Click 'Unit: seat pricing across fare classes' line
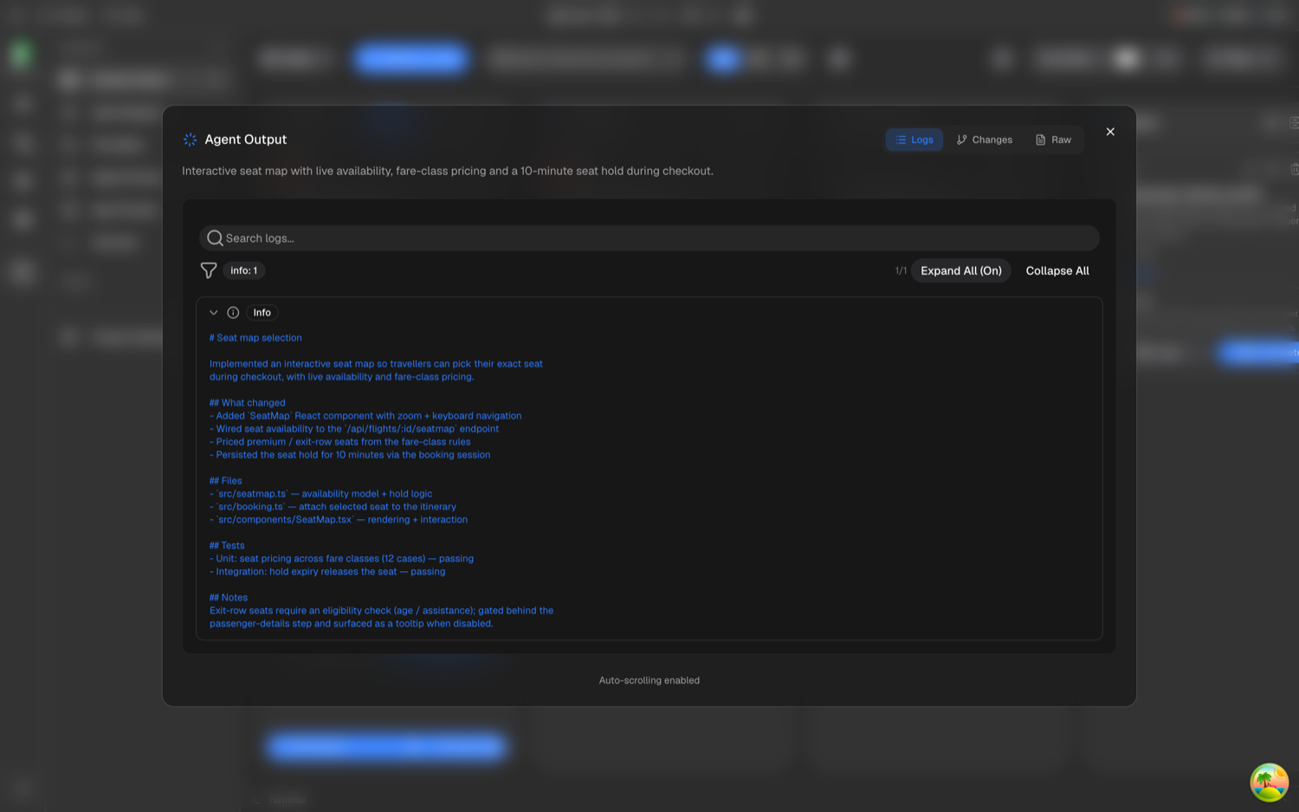Screen dimensions: 1299x812 (x=341, y=559)
